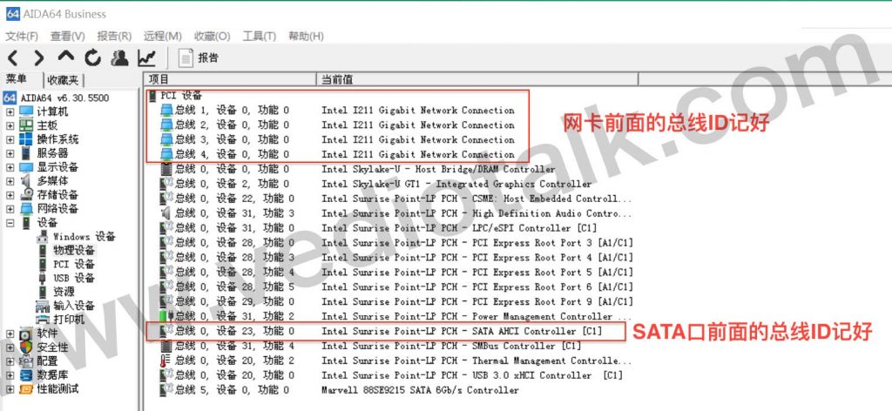This screenshot has height=411, width=892.
Task: Go forward with the right arrow toolbar icon
Action: (38, 57)
